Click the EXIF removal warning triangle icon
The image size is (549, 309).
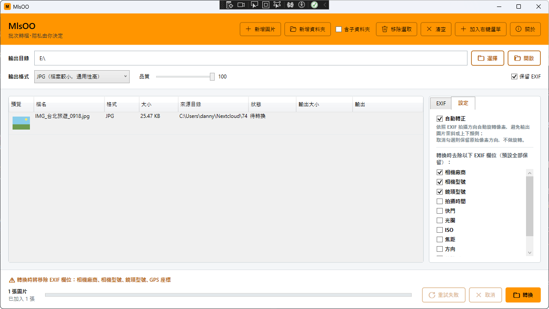click(12, 280)
